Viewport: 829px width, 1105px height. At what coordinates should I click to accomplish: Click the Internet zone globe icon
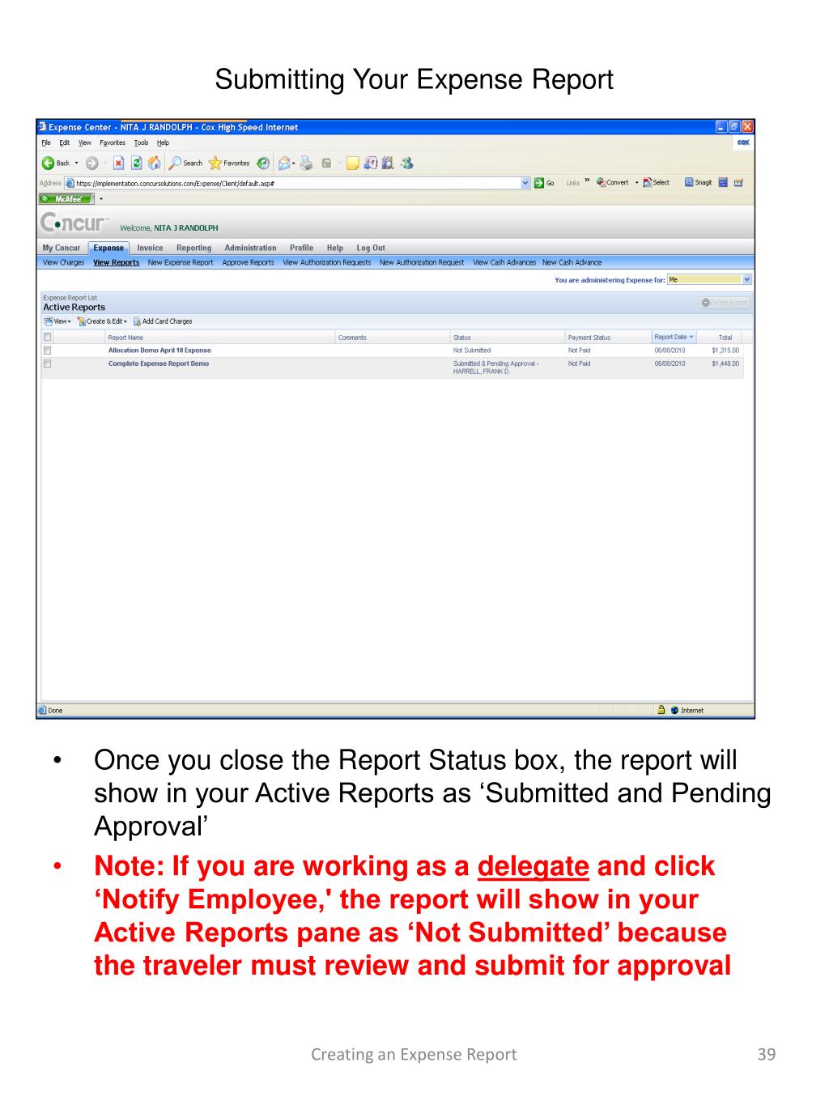coord(674,710)
